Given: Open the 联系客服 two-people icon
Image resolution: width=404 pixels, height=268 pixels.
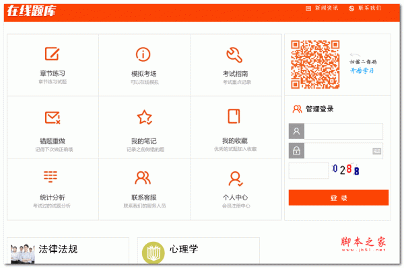Looking at the screenshot, I should [x=143, y=178].
